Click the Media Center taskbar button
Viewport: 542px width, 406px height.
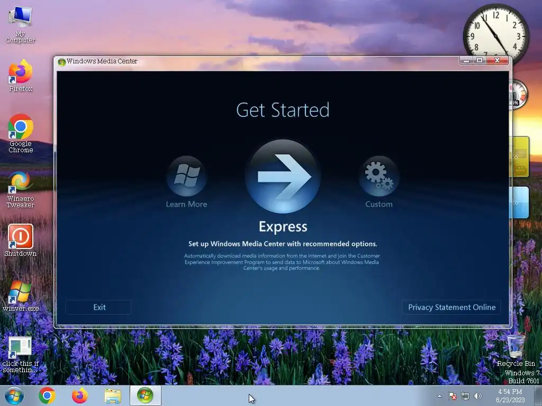pos(145,395)
